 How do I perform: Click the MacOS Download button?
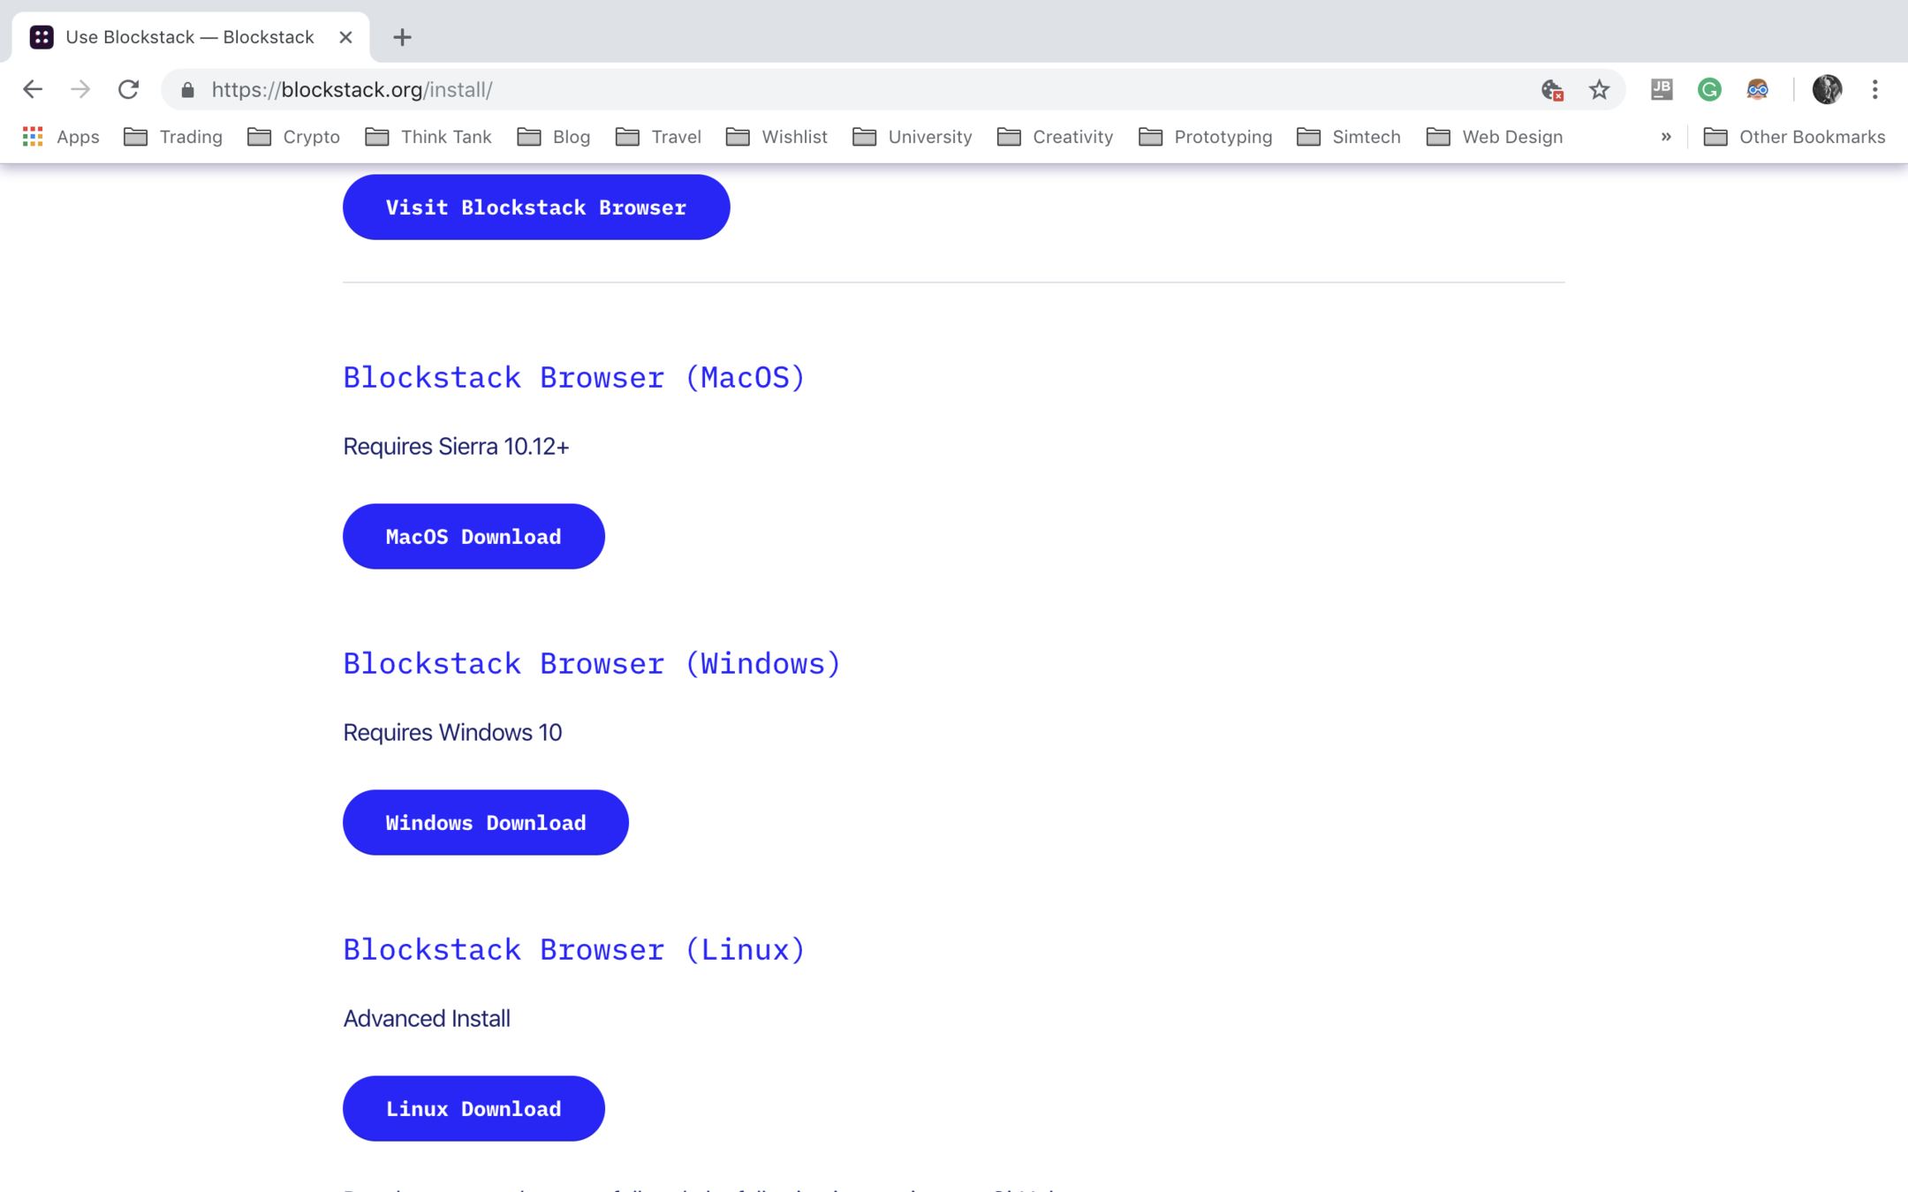473,536
